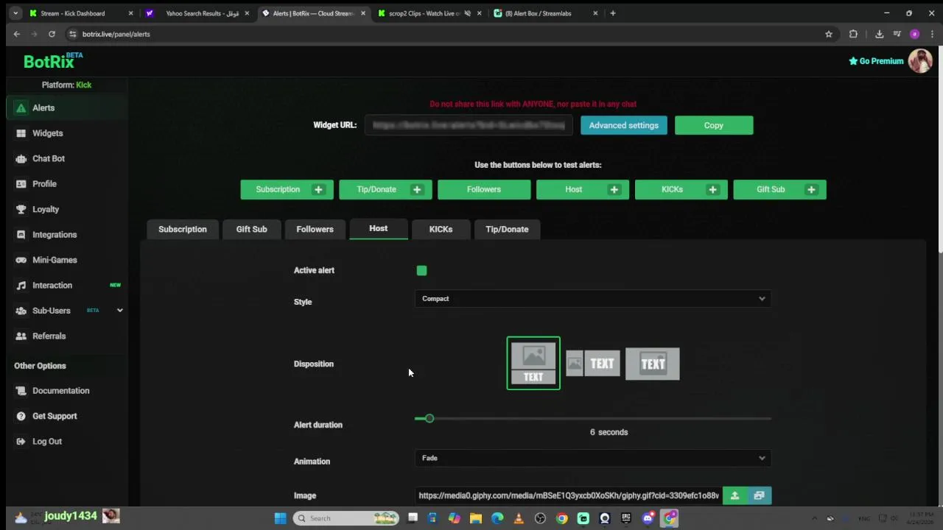Select image-beside-text disposition
Viewport: 943px width, 530px height.
click(x=592, y=364)
